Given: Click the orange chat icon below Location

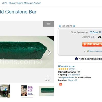Looking at the screenshot, I should pos(61,84).
